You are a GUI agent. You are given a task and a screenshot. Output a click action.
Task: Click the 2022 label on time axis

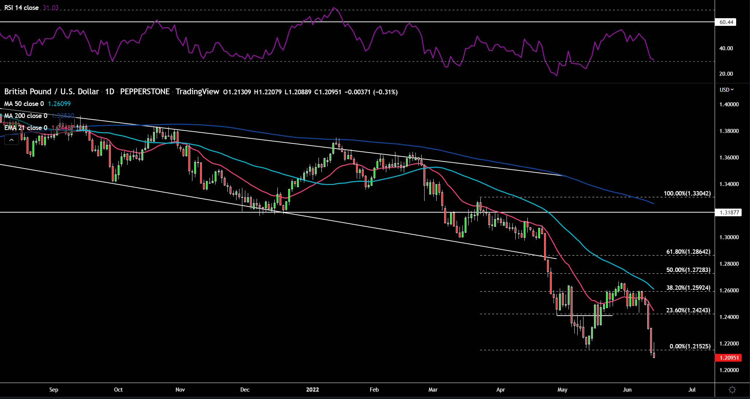click(312, 390)
